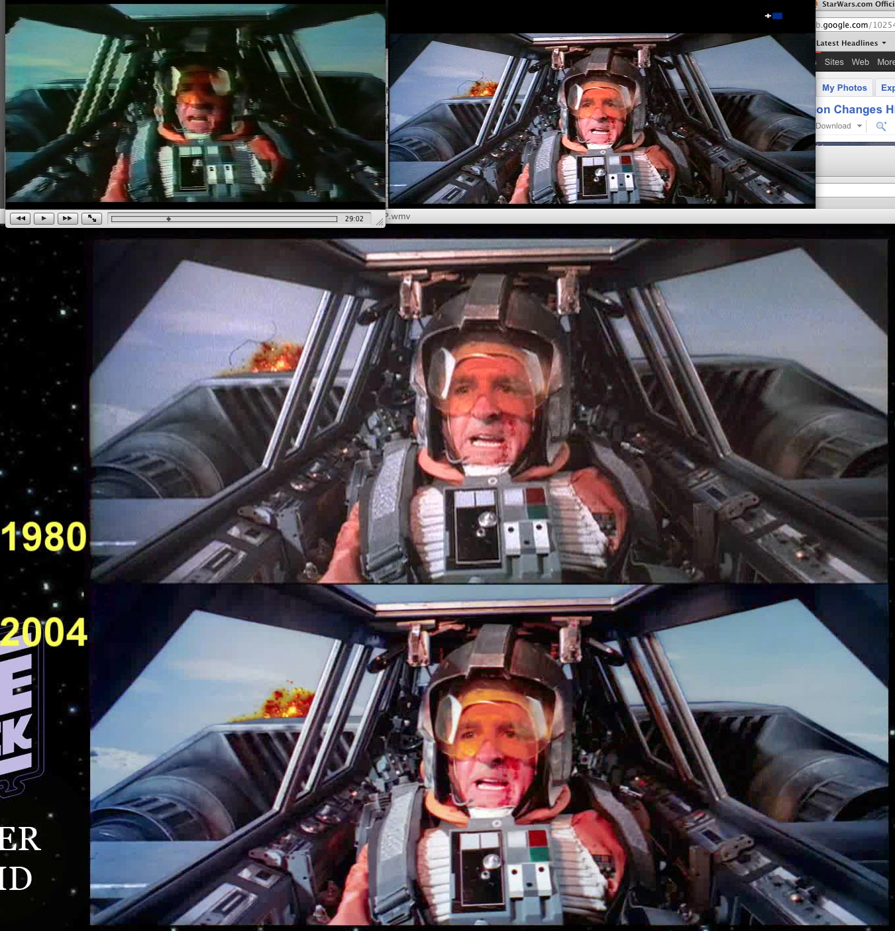Click the fast-forward button in the video player
Image resolution: width=895 pixels, height=931 pixels.
click(x=68, y=219)
